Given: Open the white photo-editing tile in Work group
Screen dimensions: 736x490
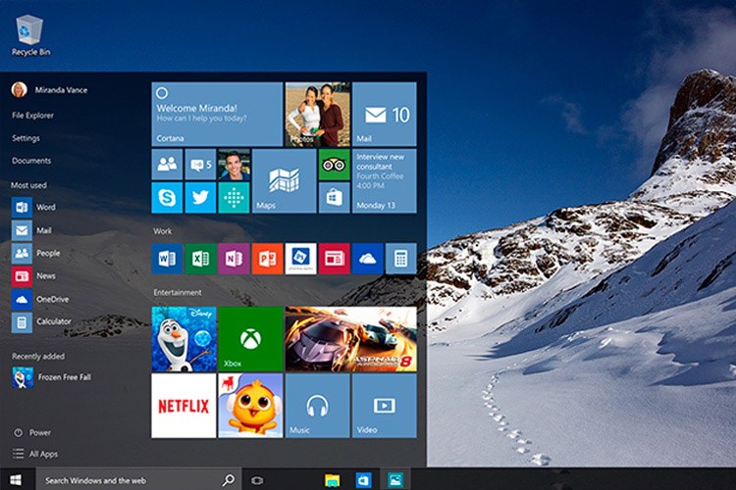Looking at the screenshot, I should pos(301,259).
